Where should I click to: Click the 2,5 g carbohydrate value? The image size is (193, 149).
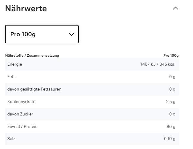click(171, 102)
